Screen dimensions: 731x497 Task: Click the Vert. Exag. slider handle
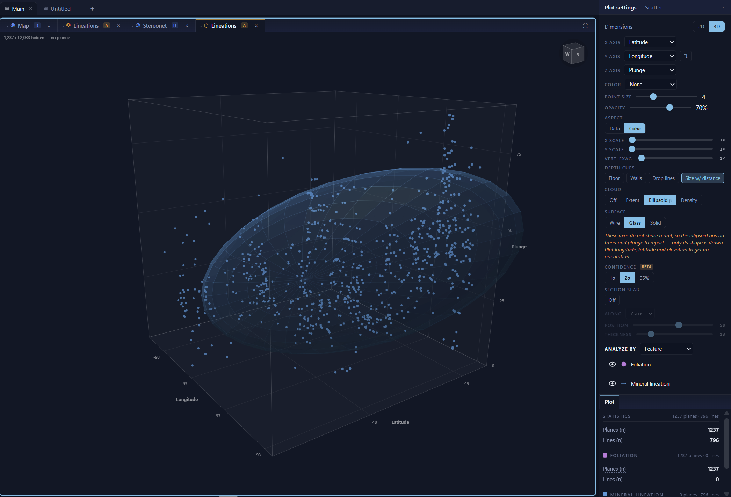642,158
